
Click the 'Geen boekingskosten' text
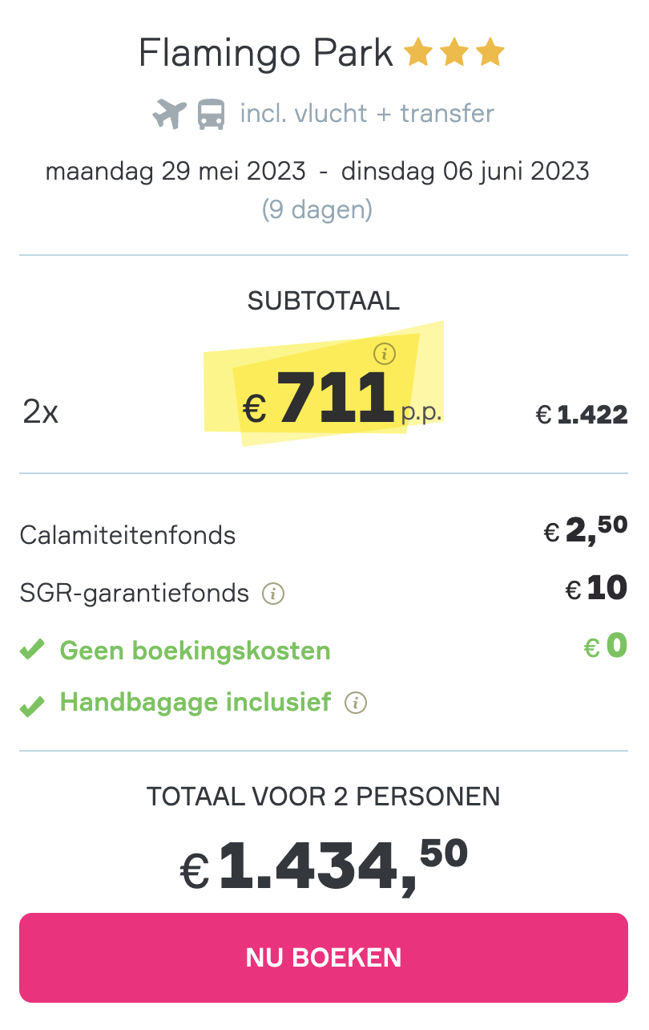[195, 650]
